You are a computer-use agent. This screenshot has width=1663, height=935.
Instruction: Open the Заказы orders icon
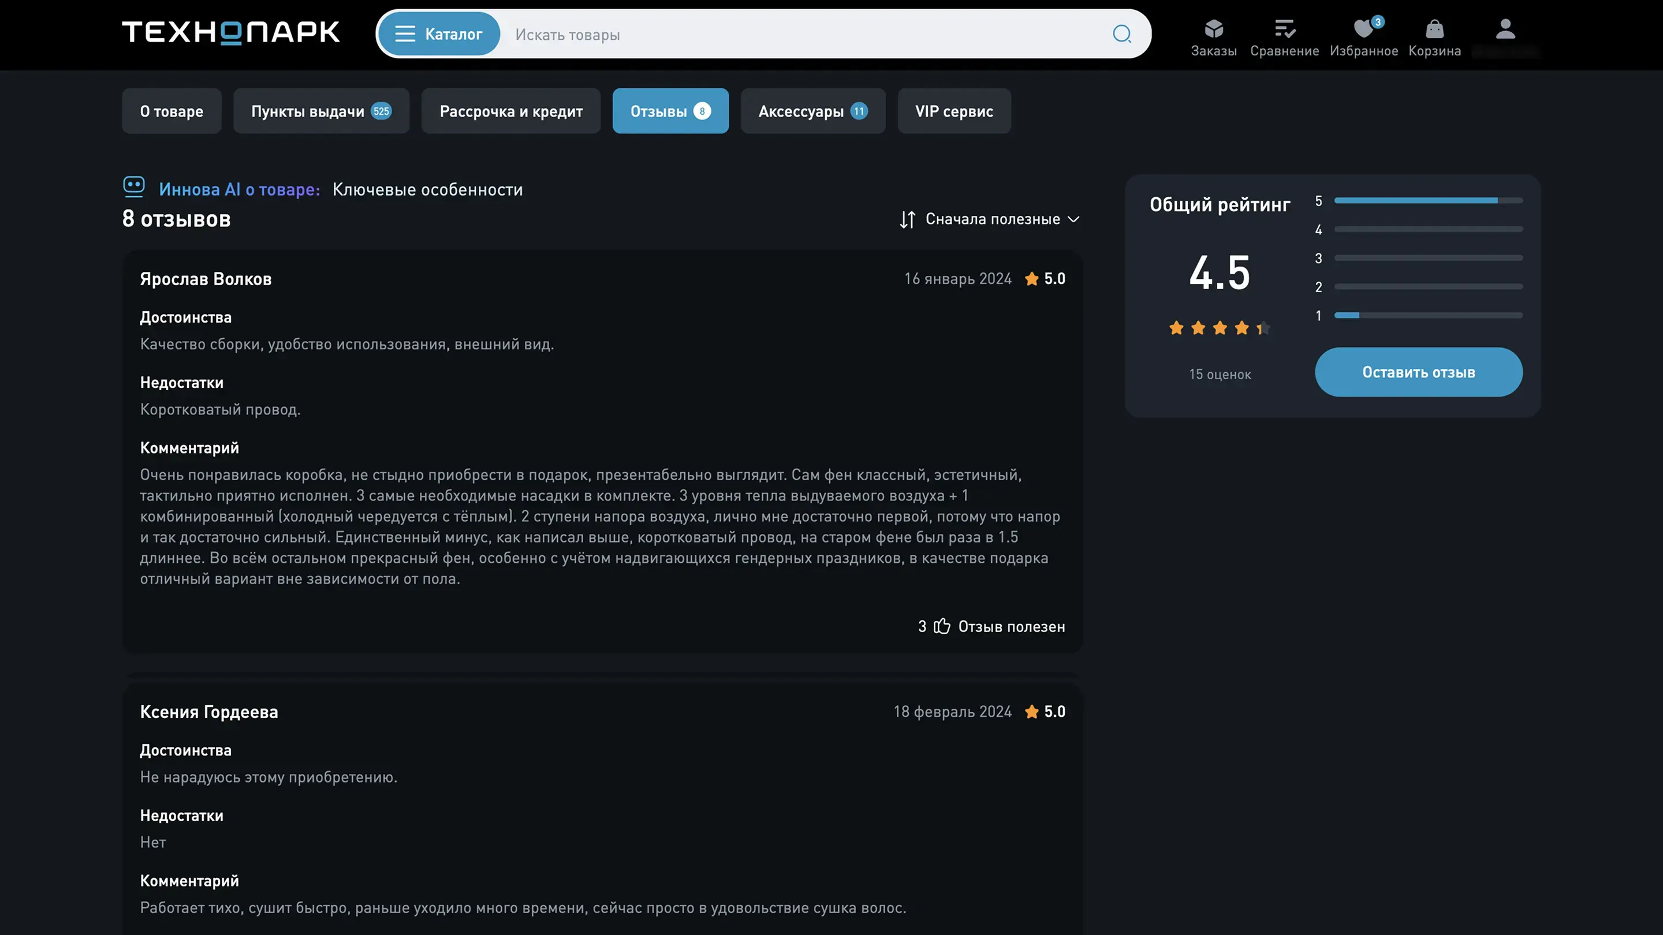[1213, 29]
